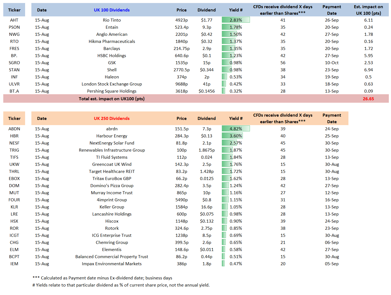Click the Payment Date header in UK 100 table
391x295 pixels.
coord(332,10)
